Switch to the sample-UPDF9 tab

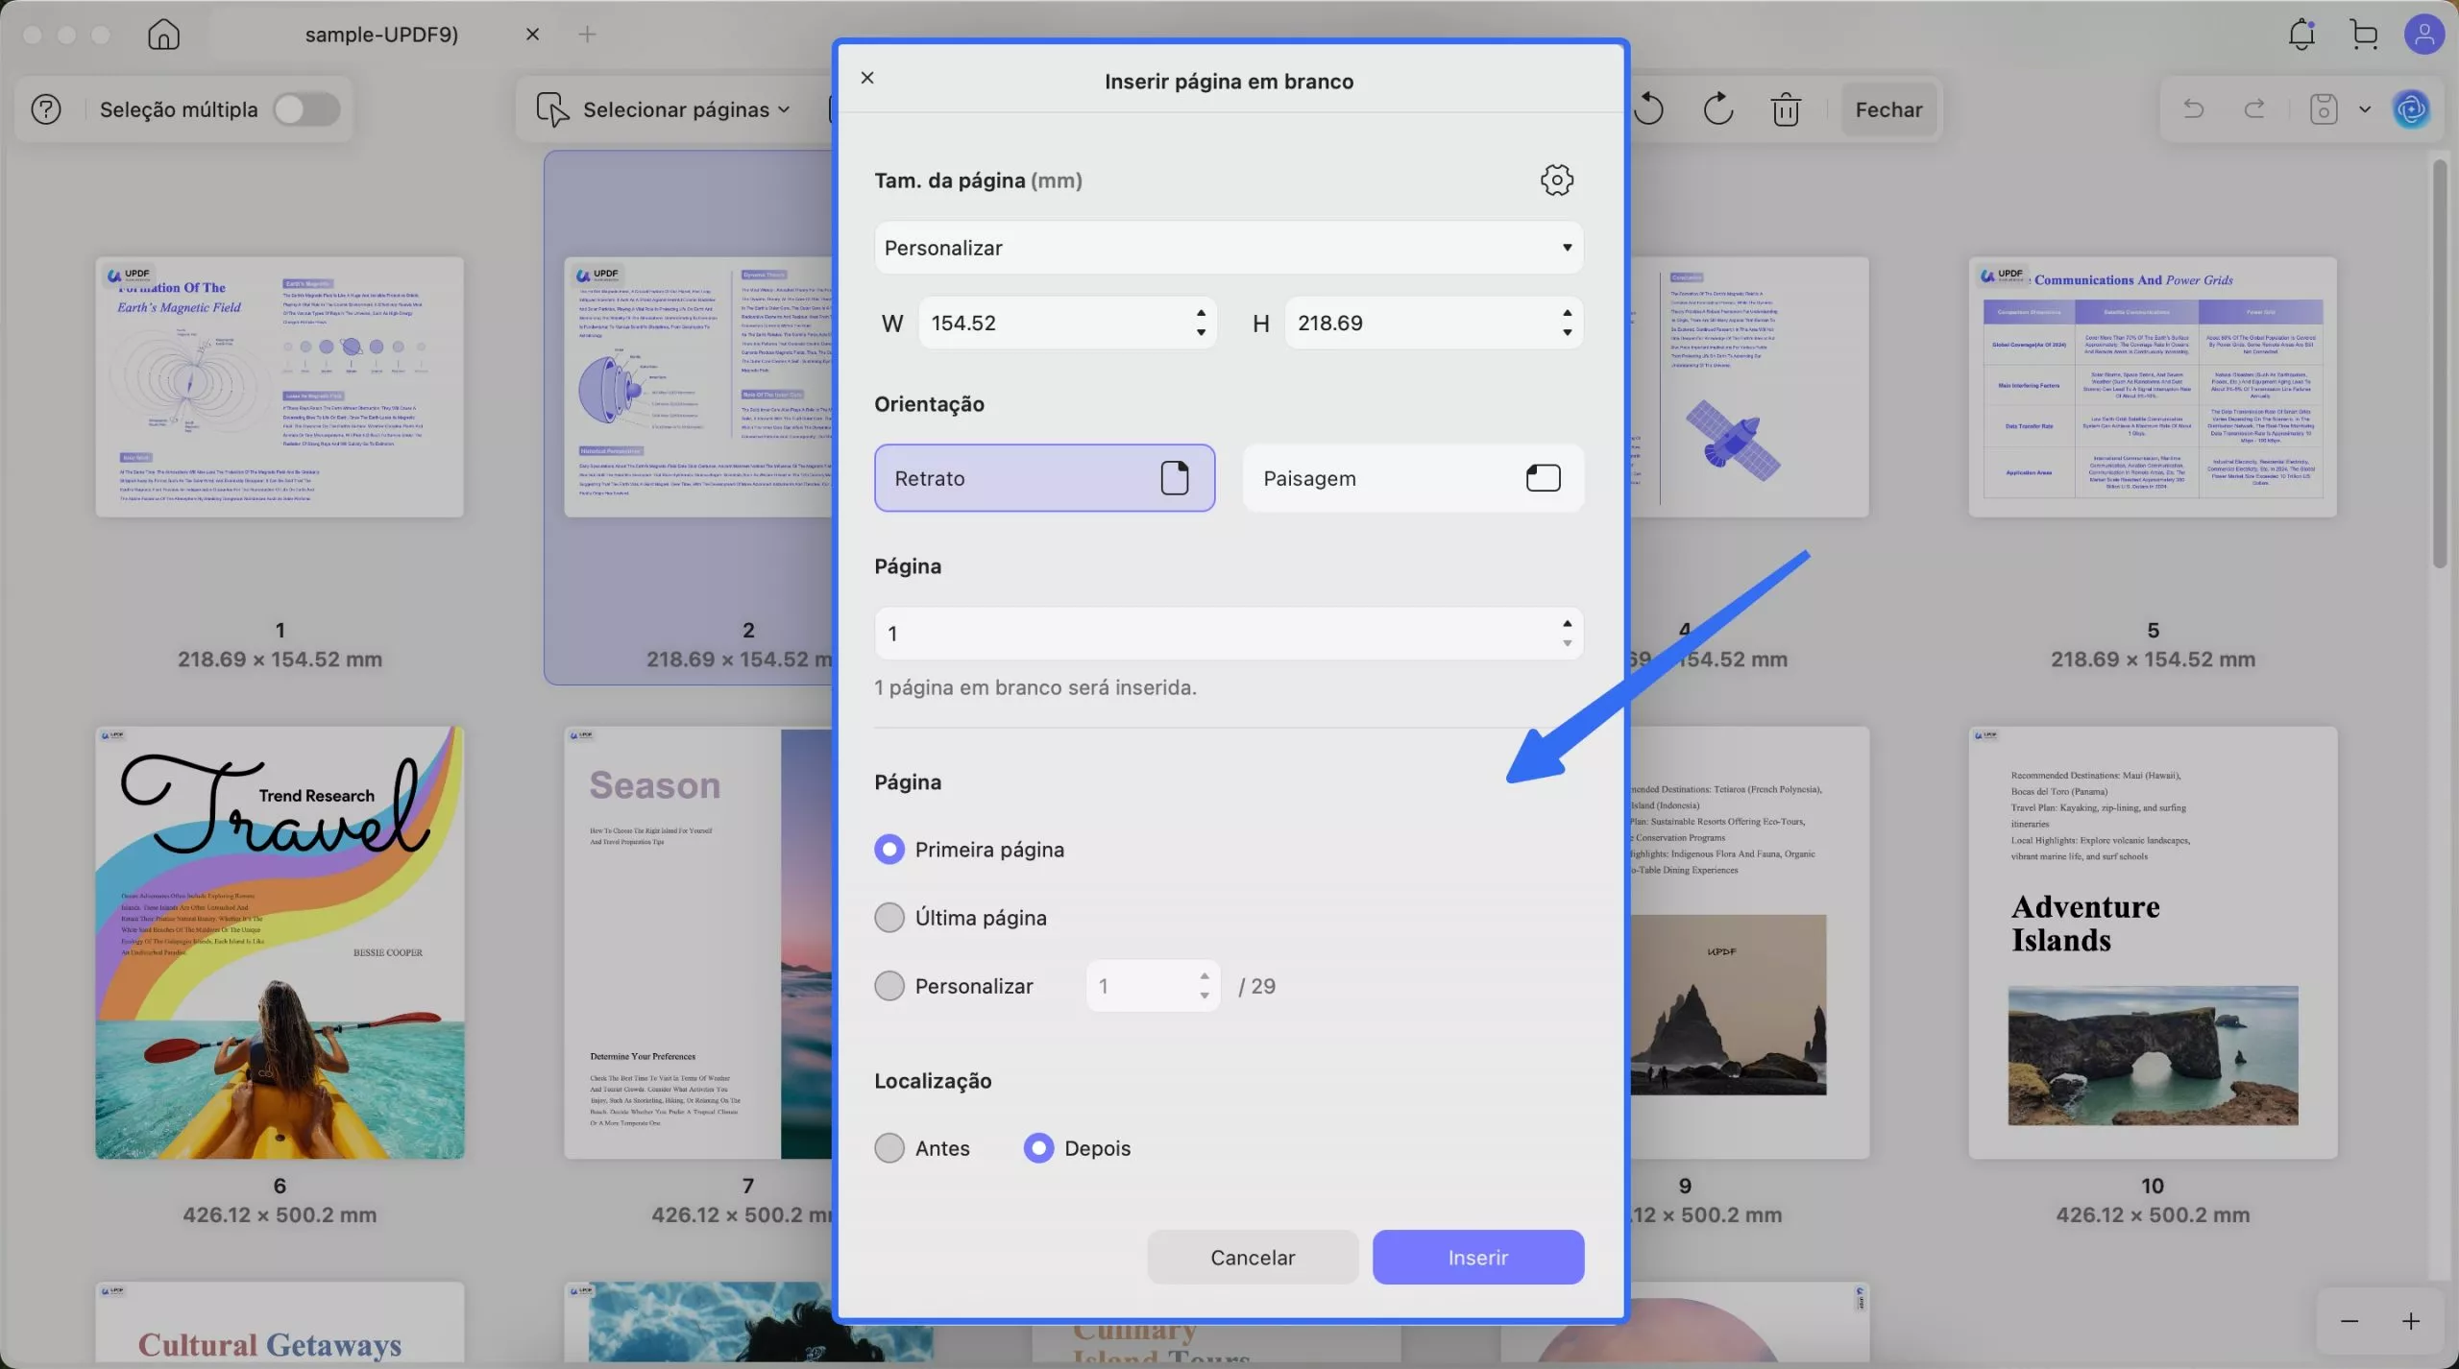tap(380, 34)
